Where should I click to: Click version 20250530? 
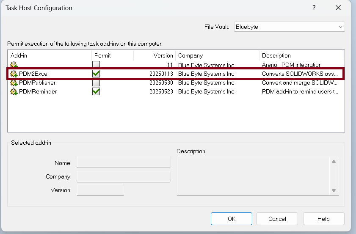tap(161, 83)
